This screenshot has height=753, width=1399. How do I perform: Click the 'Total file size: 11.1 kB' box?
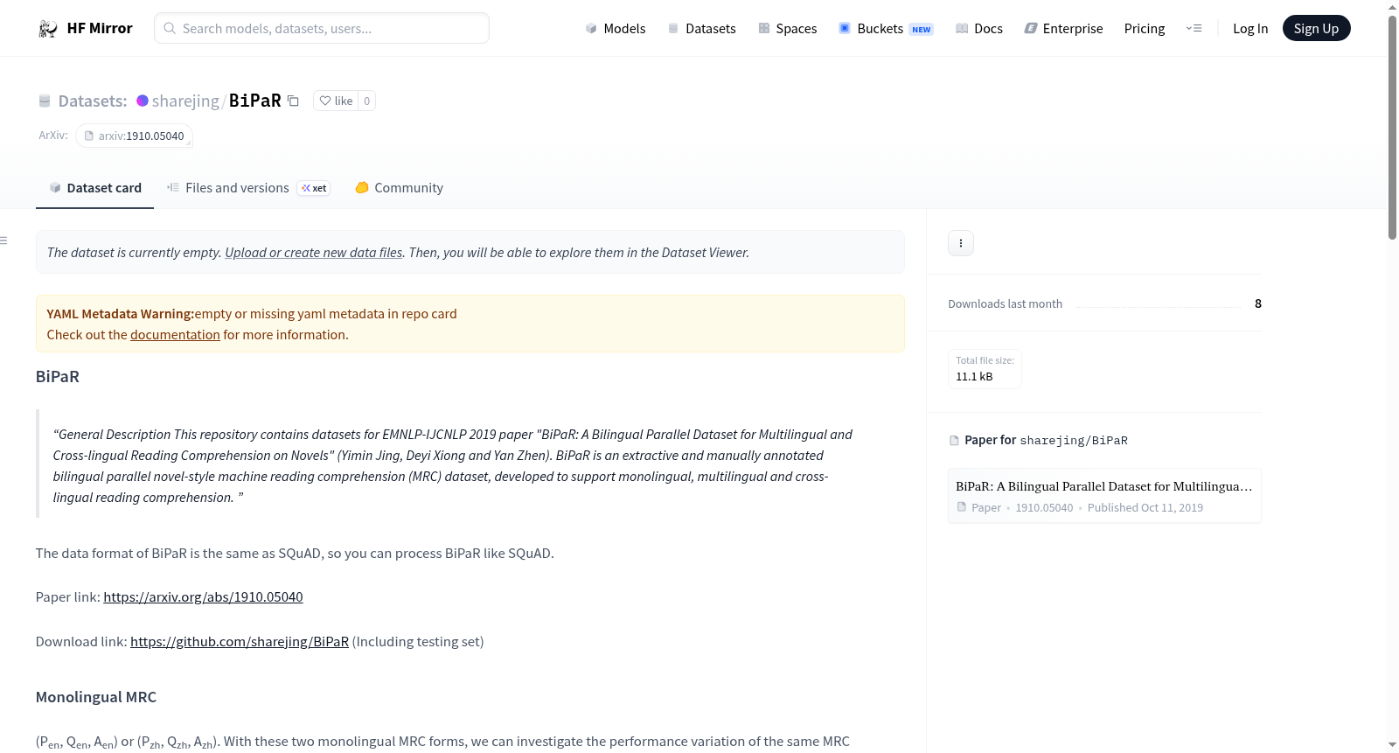pos(985,369)
